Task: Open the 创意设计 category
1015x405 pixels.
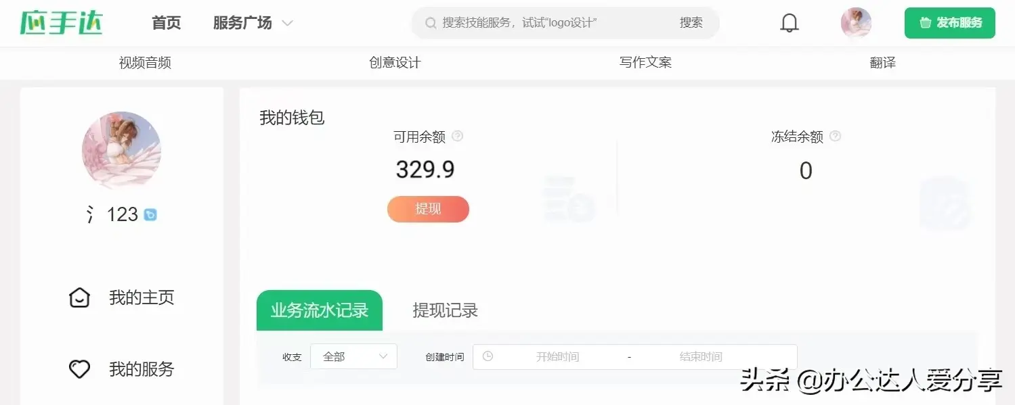Action: (x=395, y=63)
